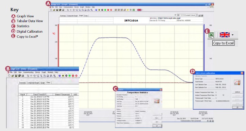Click red X circle icon in Graph window

(x=111, y=10)
